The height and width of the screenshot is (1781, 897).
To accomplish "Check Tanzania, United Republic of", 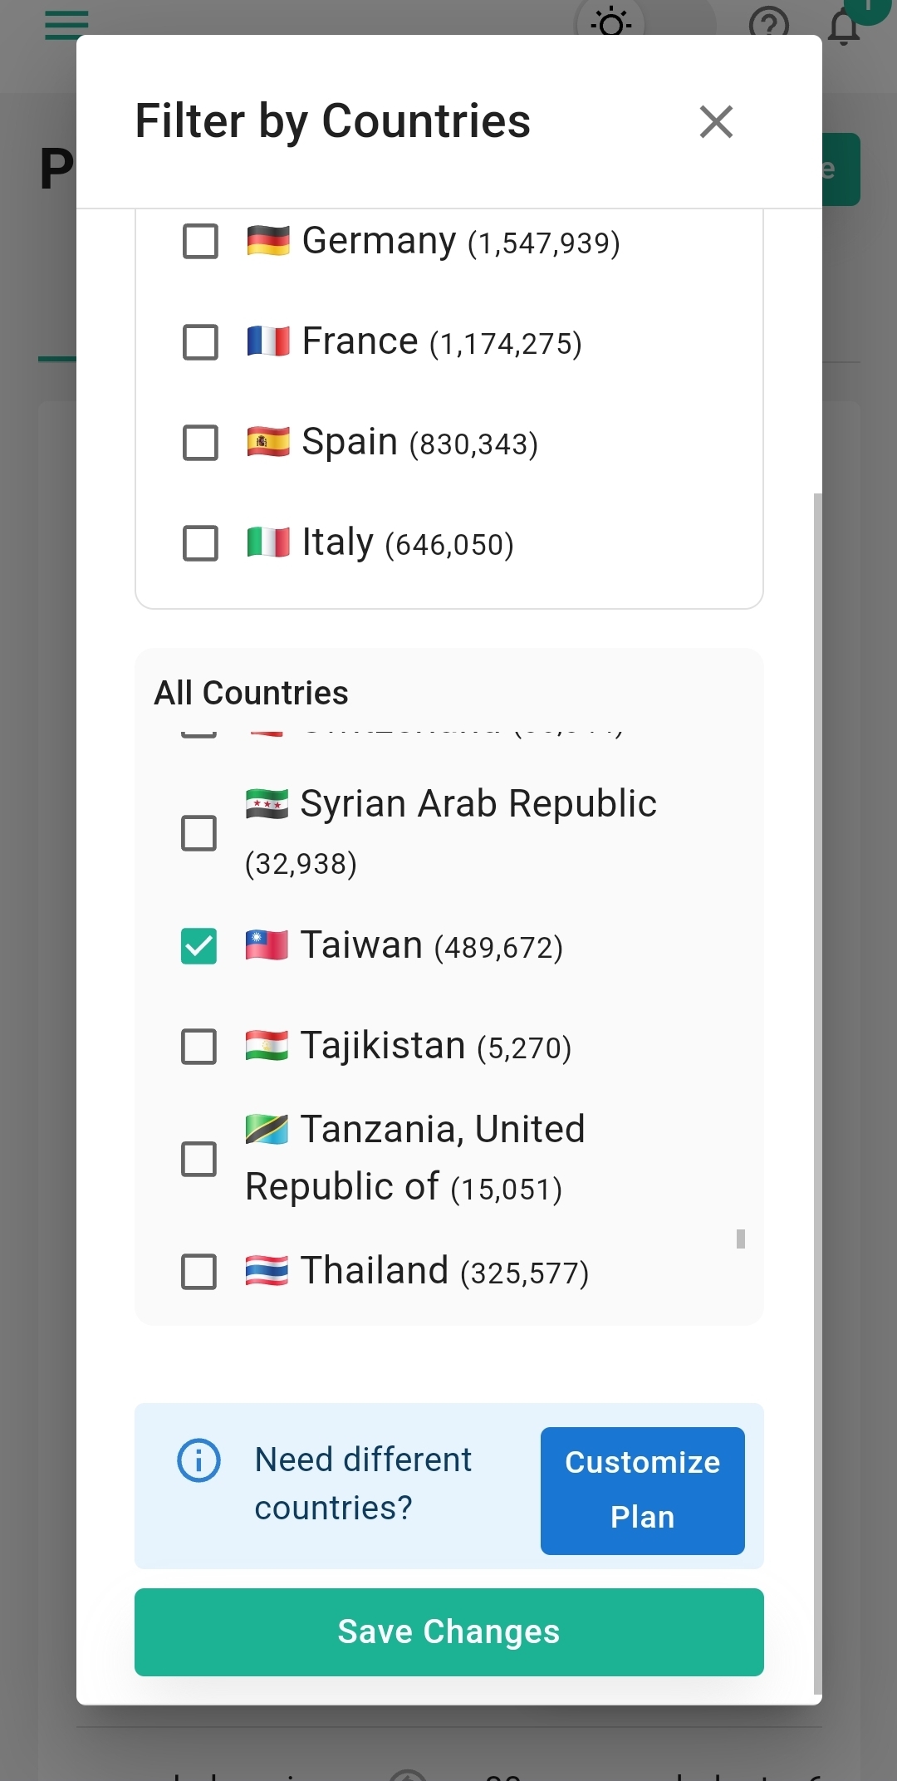I will [x=199, y=1159].
